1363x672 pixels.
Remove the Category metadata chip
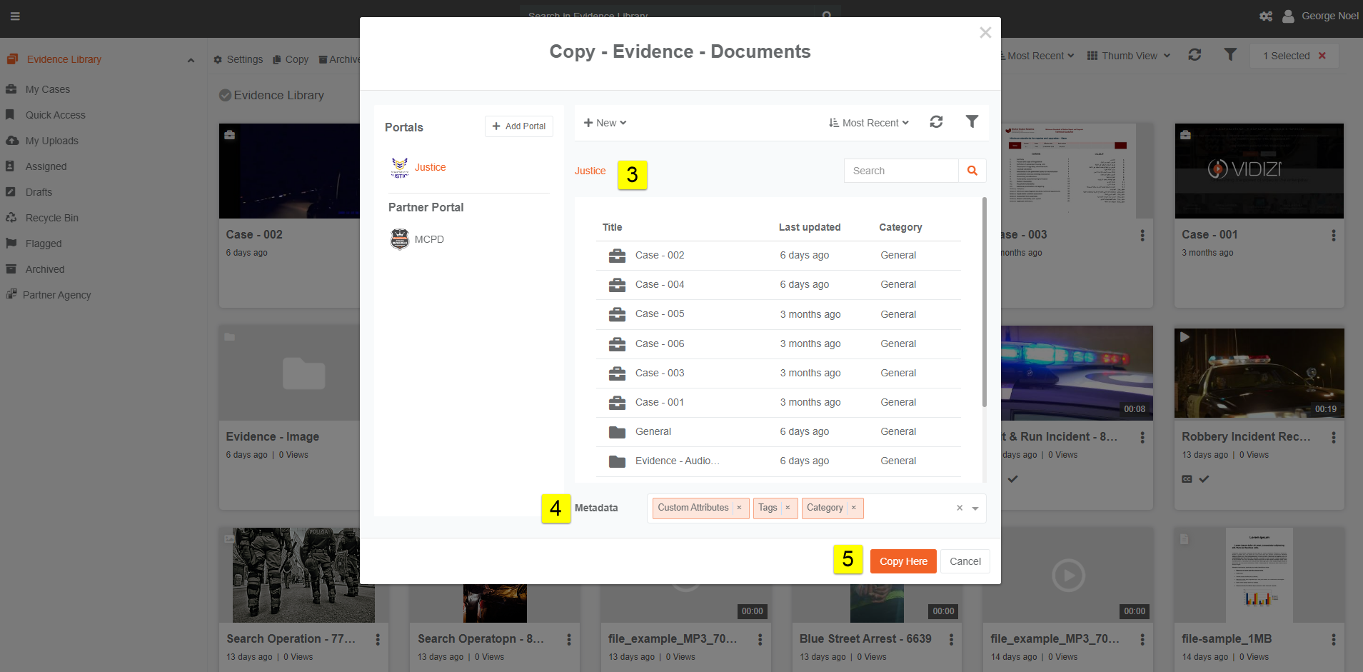[x=853, y=508]
